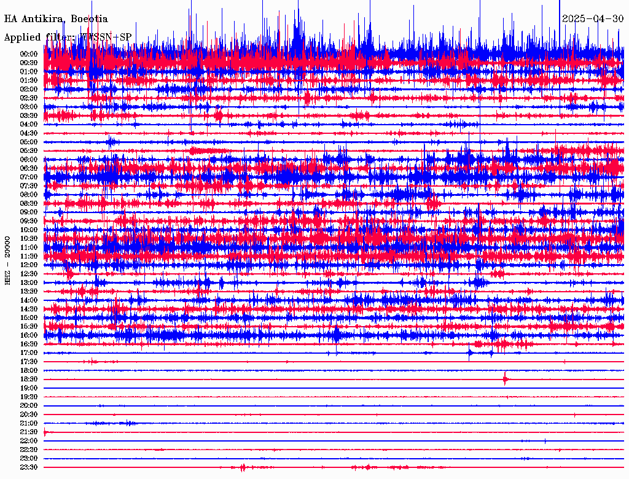Select the 13:30 time label
Viewport: 629px width, 479px height.
tap(29, 292)
